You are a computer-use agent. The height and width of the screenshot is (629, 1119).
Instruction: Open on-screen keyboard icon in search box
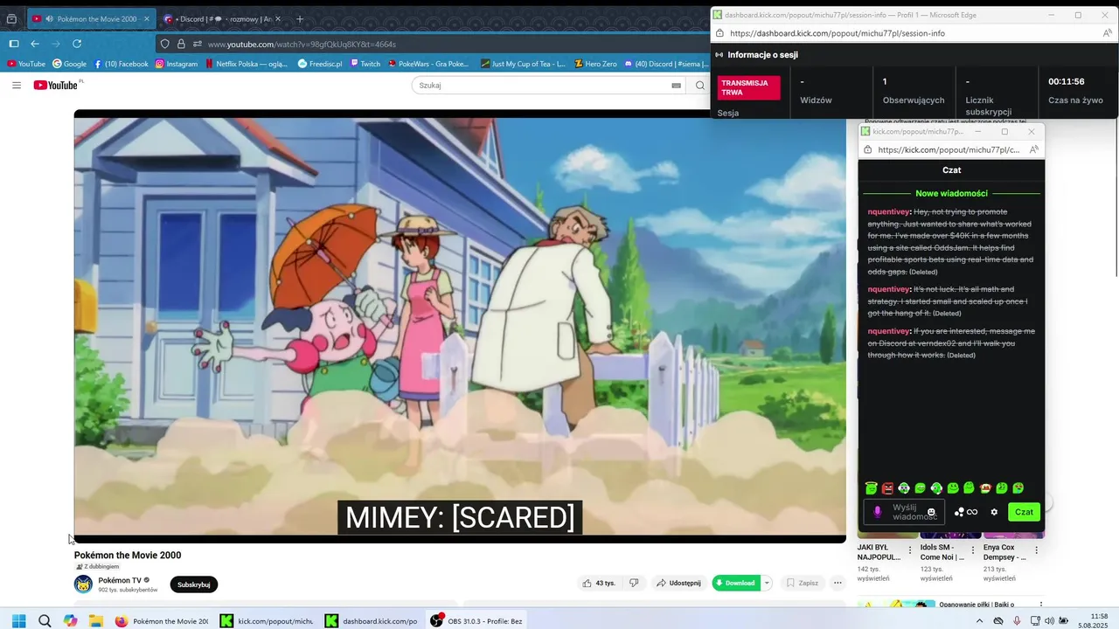[x=676, y=86]
